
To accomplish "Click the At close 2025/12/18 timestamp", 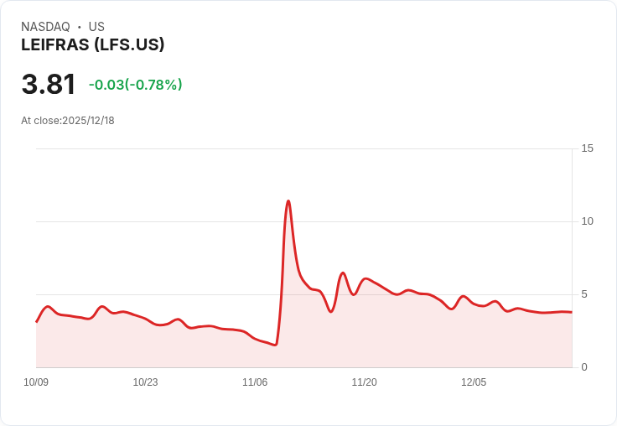I will click(68, 121).
